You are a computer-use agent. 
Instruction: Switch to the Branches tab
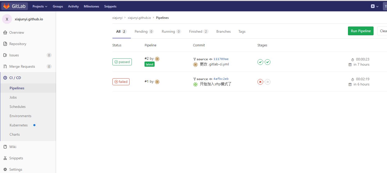223,31
